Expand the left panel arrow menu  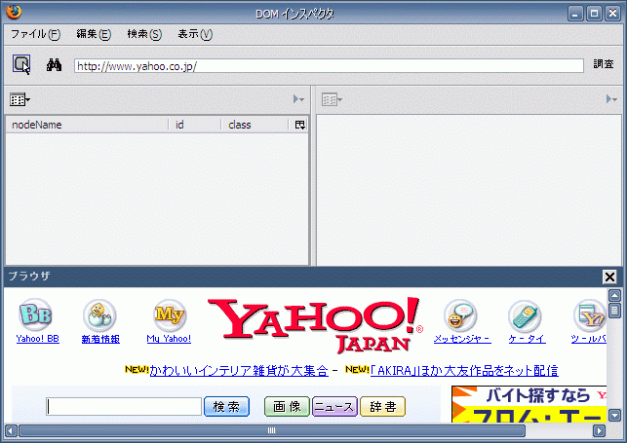point(298,99)
